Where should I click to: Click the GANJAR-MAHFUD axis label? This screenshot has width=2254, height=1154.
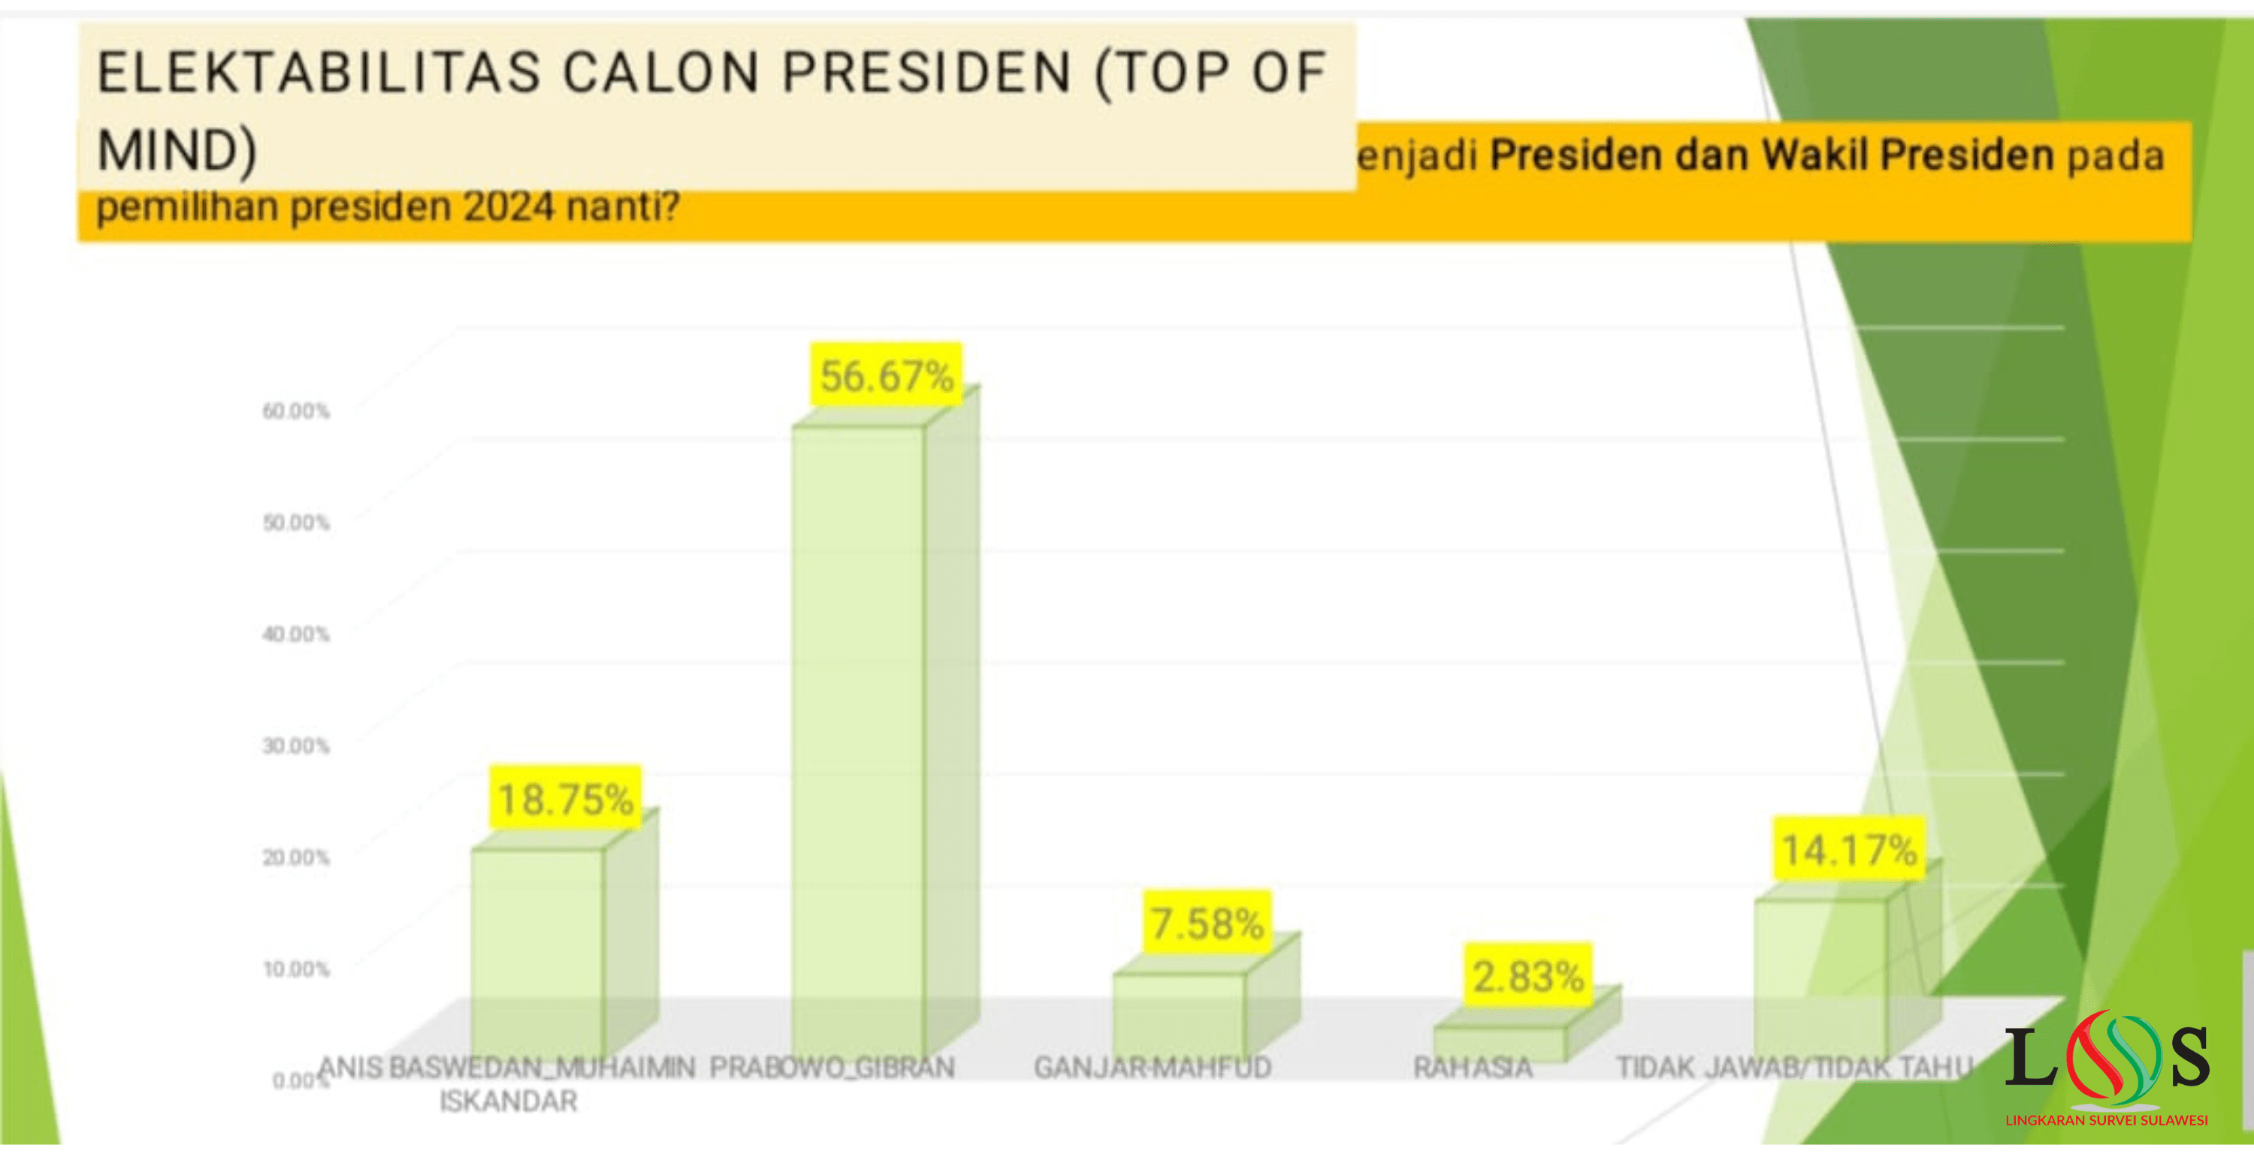tap(1153, 1068)
